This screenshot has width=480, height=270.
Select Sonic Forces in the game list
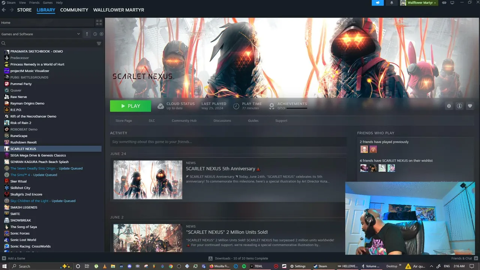click(20, 233)
